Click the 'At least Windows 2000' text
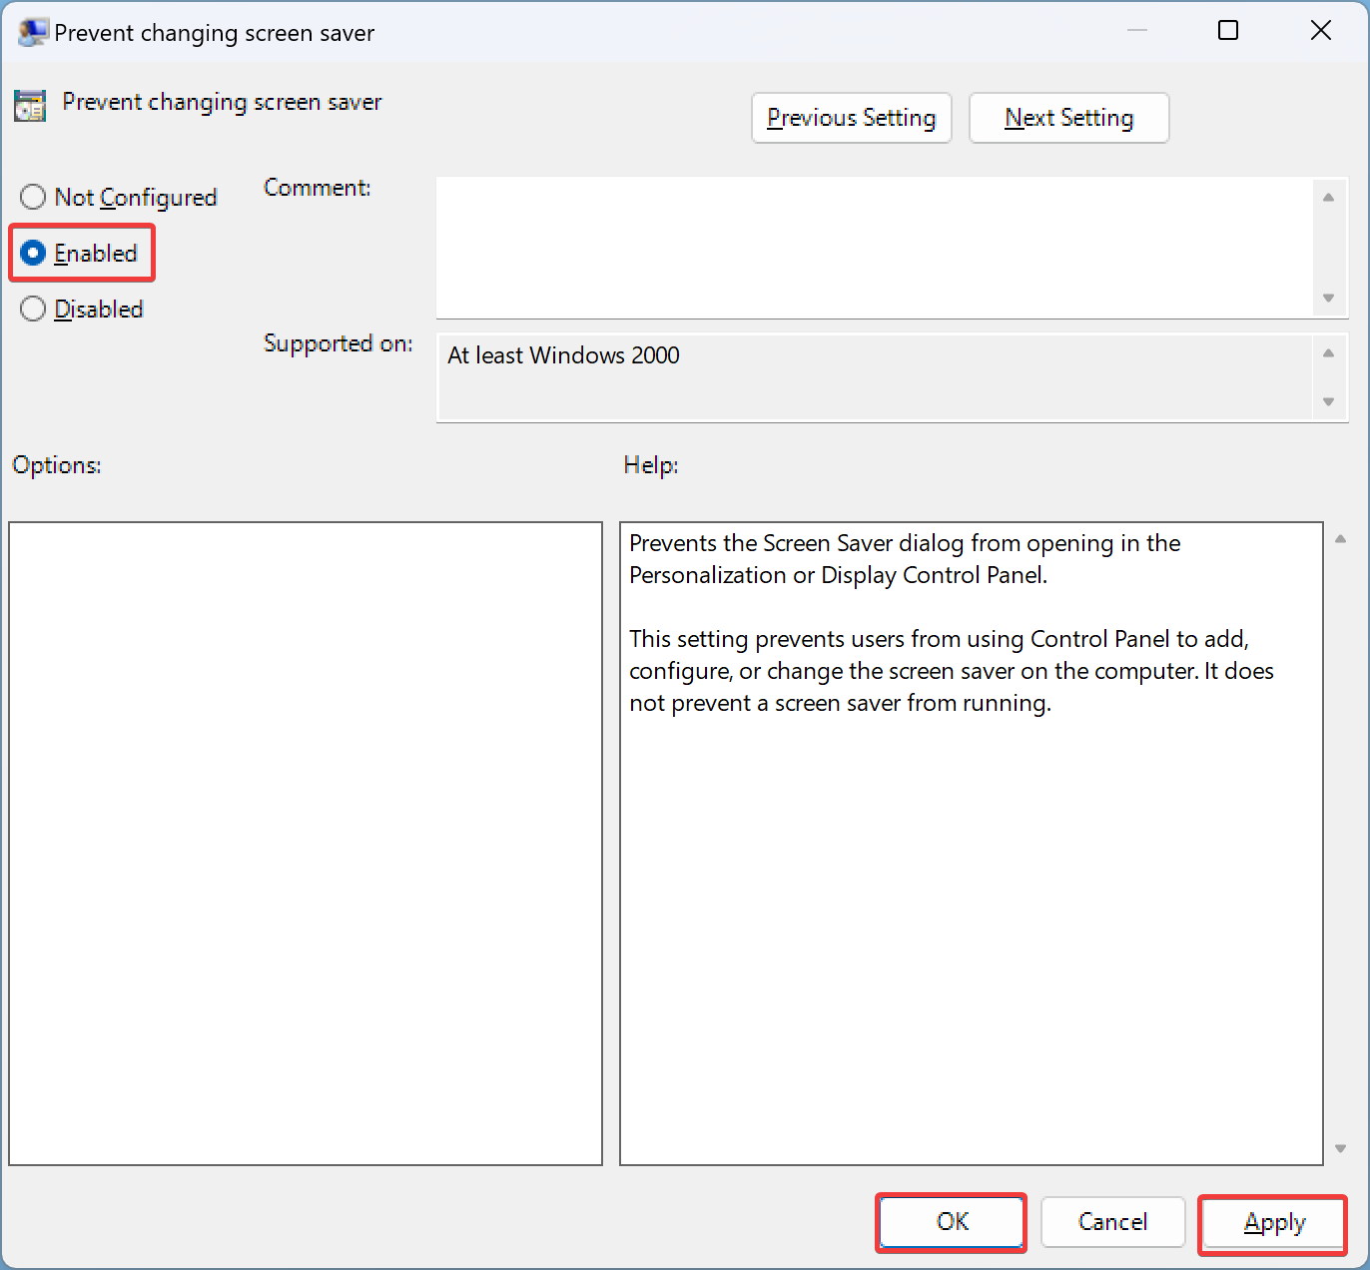Screen dimensions: 1370x1270 [x=563, y=355]
